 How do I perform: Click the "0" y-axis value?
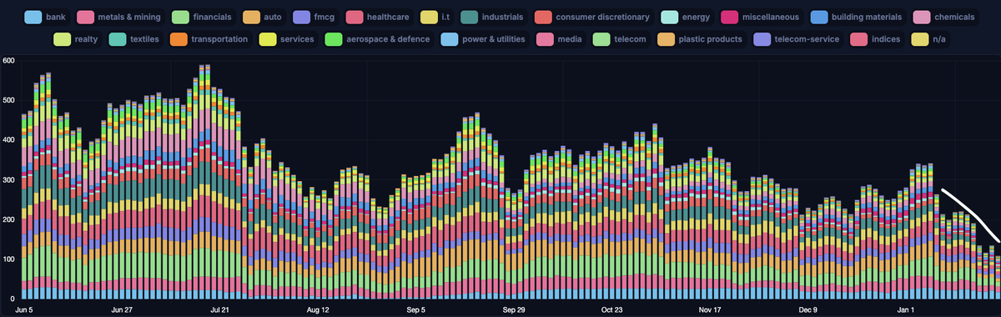point(13,298)
